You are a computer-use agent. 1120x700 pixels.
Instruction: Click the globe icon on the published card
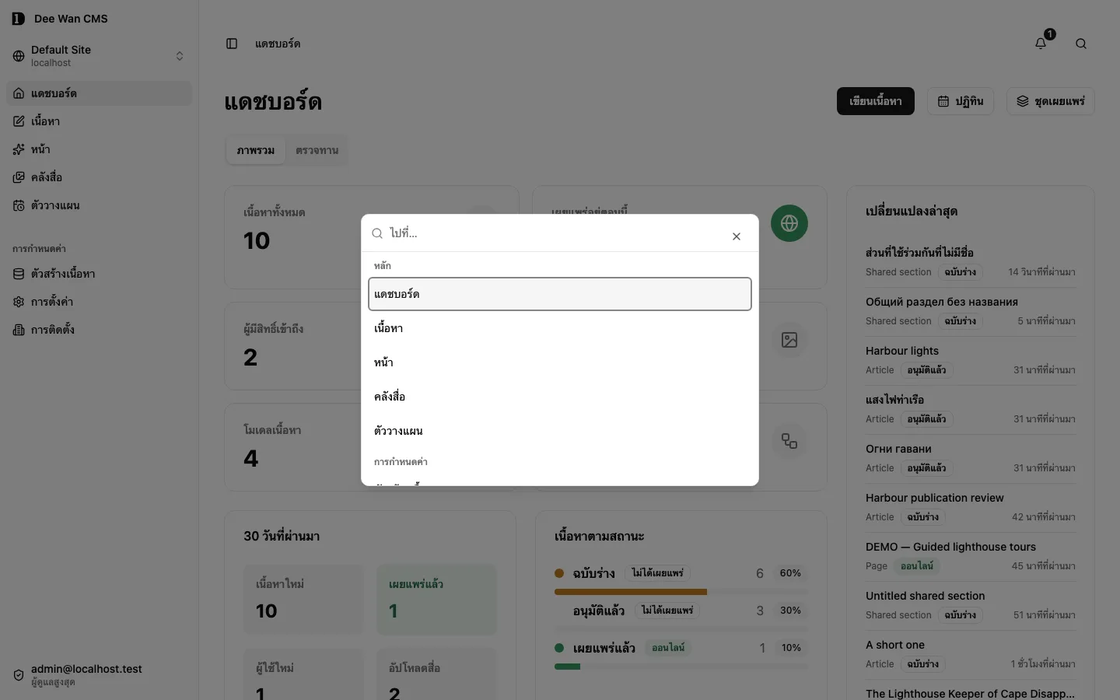789,223
